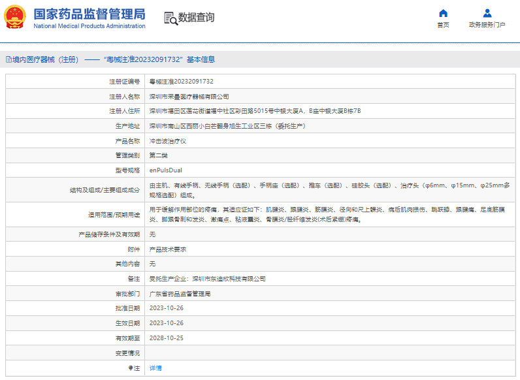Open the 数据查询 search icon
Screen dimensions: 520x380
tap(171, 18)
